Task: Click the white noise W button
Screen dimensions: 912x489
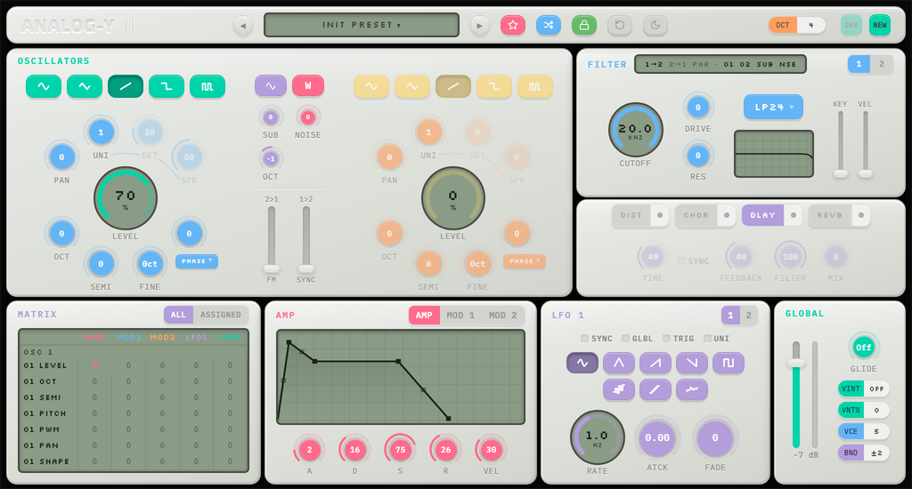Action: (x=307, y=86)
